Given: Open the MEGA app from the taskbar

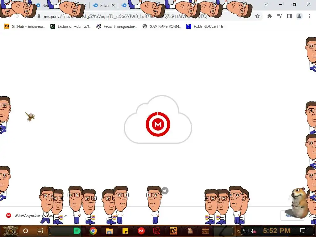Looking at the screenshot, I should (141, 231).
